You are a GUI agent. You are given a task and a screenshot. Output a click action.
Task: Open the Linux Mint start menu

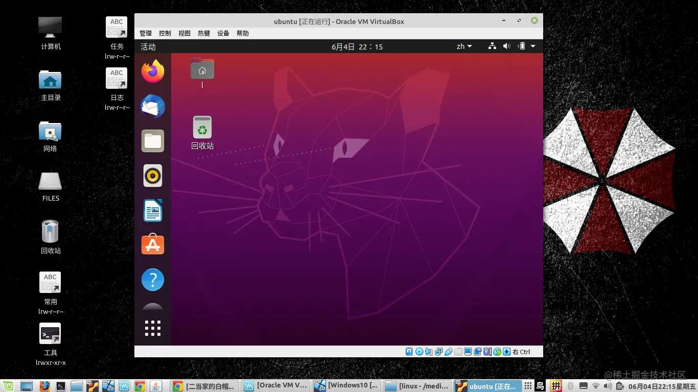click(8, 386)
